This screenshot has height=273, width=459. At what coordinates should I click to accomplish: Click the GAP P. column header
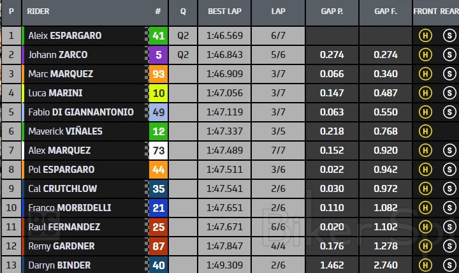[331, 11]
